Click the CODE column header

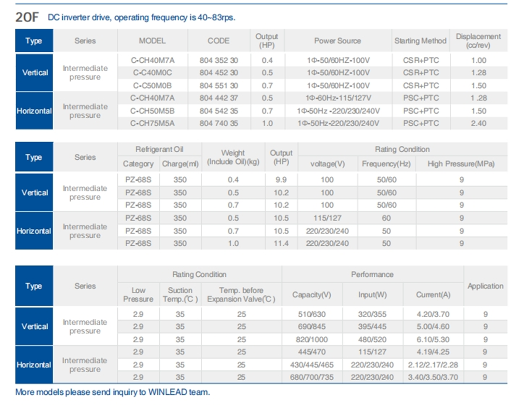tap(218, 41)
